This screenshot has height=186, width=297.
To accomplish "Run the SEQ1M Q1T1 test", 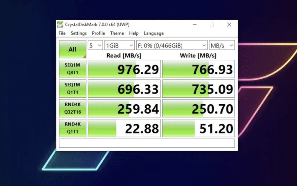I will [72, 89].
